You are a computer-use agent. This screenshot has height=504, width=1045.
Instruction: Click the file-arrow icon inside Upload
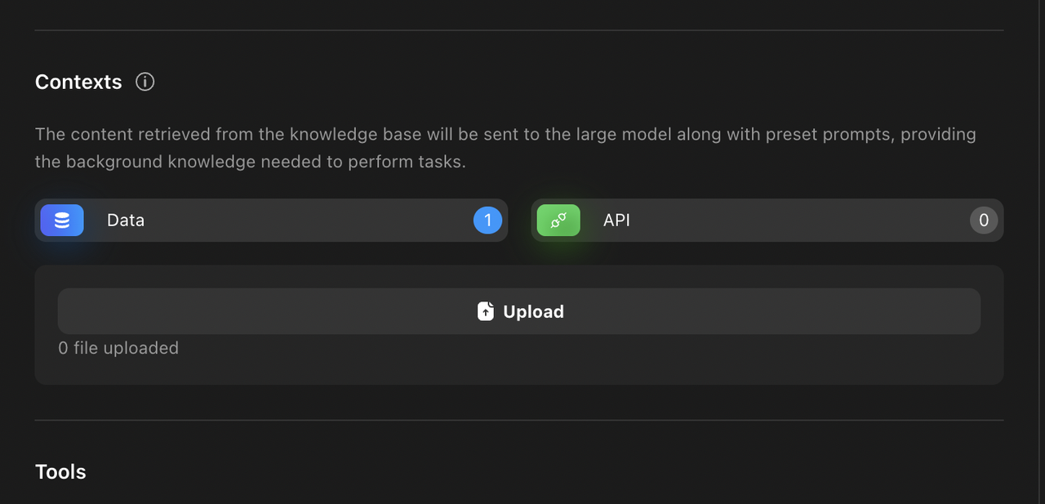coord(486,311)
